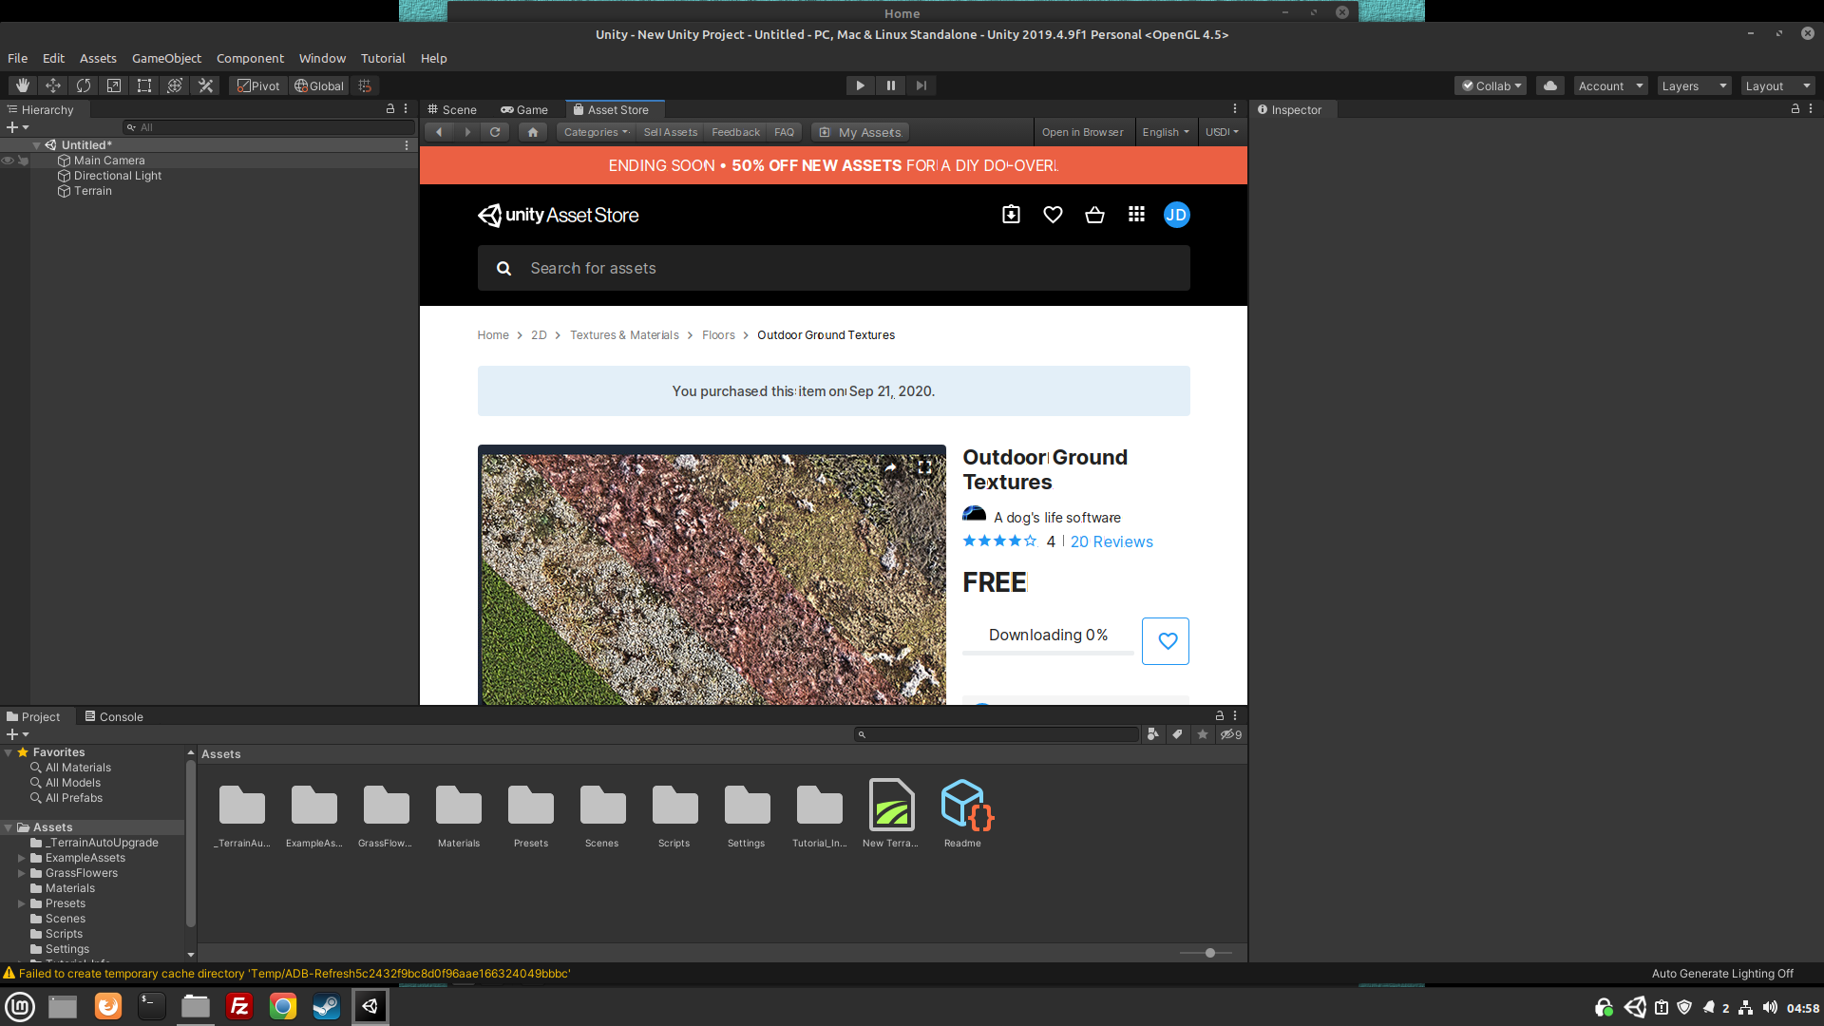Select the Transform tool

tap(175, 85)
